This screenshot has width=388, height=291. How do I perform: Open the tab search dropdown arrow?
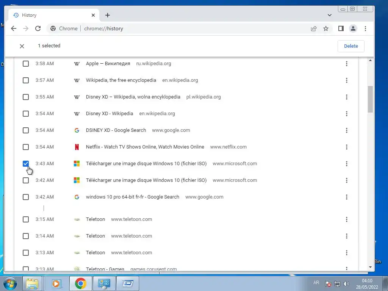coord(329,15)
